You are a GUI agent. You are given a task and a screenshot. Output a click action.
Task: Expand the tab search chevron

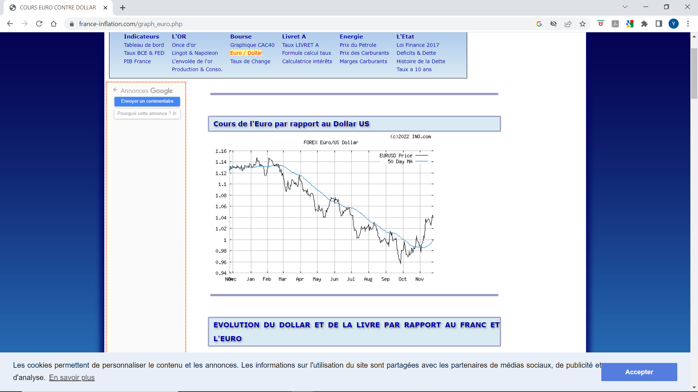click(x=625, y=7)
